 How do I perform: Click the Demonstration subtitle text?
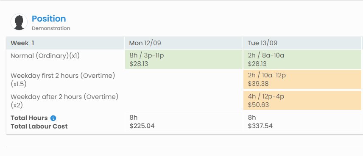click(x=51, y=28)
